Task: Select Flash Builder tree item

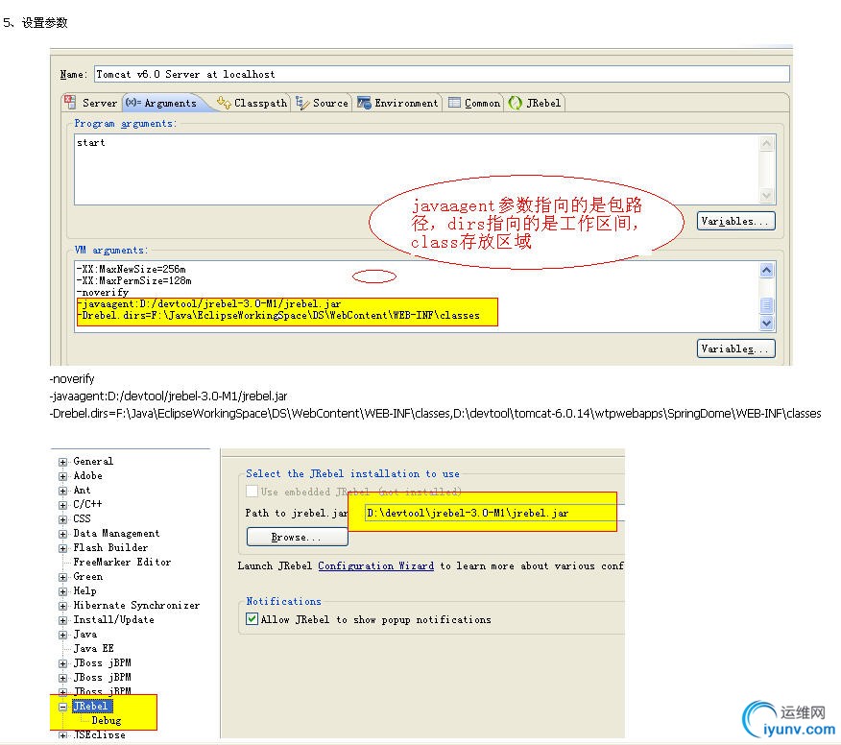Action: pyautogui.click(x=110, y=547)
